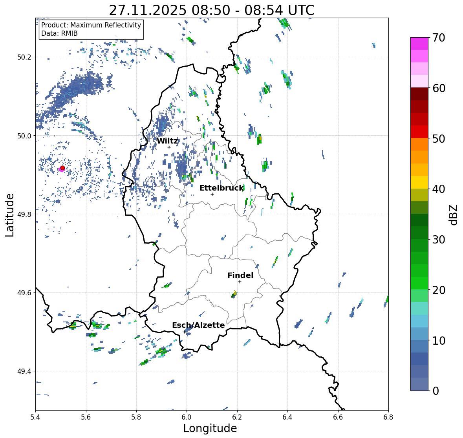This screenshot has width=463, height=438.
Task: Click the 50.2 latitude tick label
Action: (24, 57)
